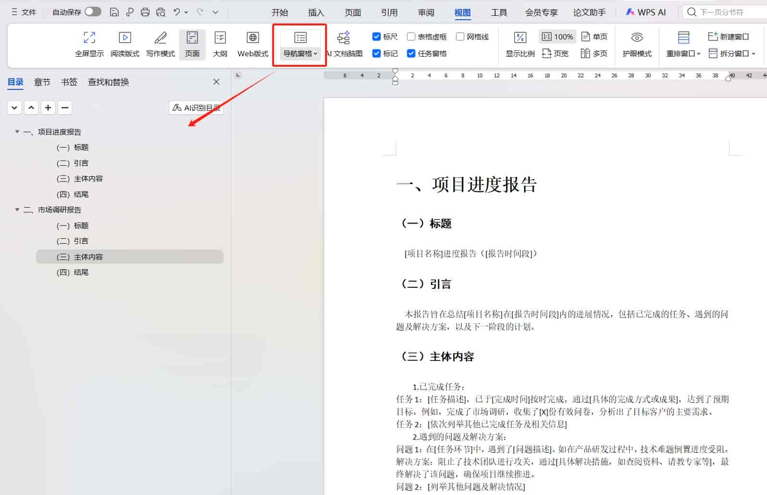This screenshot has height=495, width=767.
Task: Select the 书签 navigation tab
Action: pos(69,82)
